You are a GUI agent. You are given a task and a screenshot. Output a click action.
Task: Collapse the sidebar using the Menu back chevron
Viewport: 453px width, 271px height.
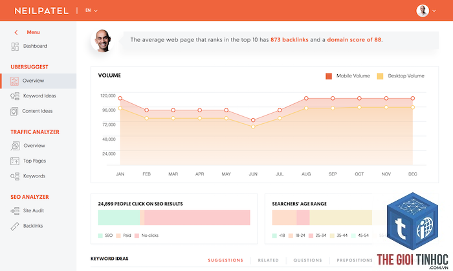click(x=16, y=32)
